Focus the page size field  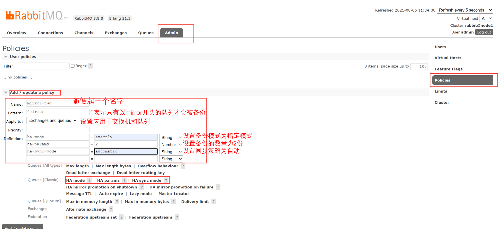419,67
